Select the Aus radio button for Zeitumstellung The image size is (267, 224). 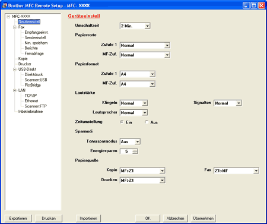click(x=147, y=122)
